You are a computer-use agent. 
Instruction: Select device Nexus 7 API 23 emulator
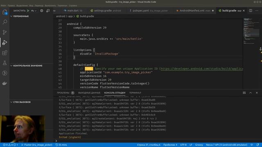coord(226,145)
